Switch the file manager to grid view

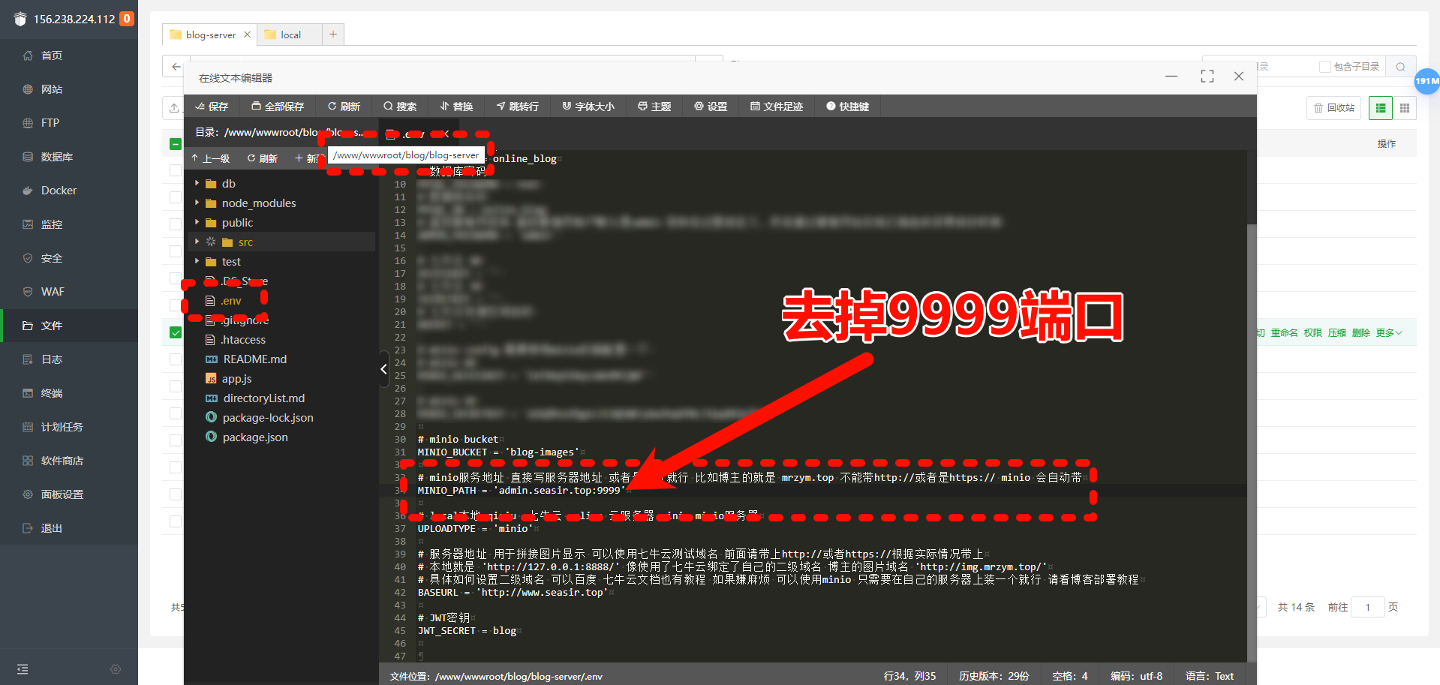tap(1405, 108)
